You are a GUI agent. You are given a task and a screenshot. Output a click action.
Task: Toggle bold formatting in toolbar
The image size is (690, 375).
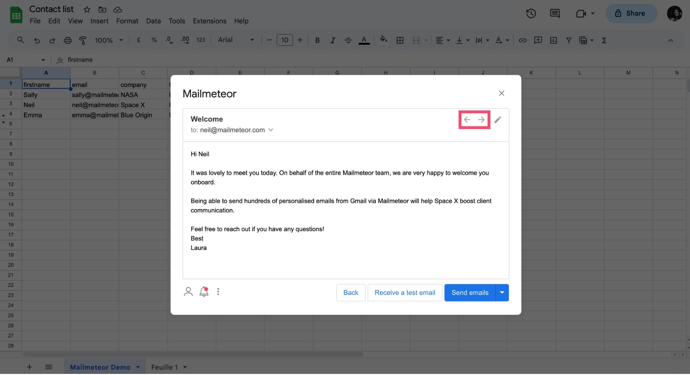317,40
